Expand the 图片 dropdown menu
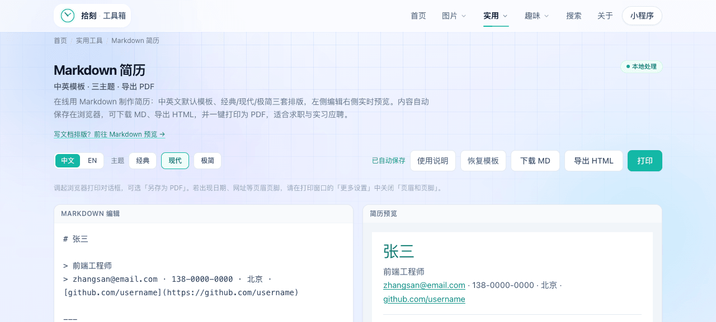 click(x=454, y=16)
